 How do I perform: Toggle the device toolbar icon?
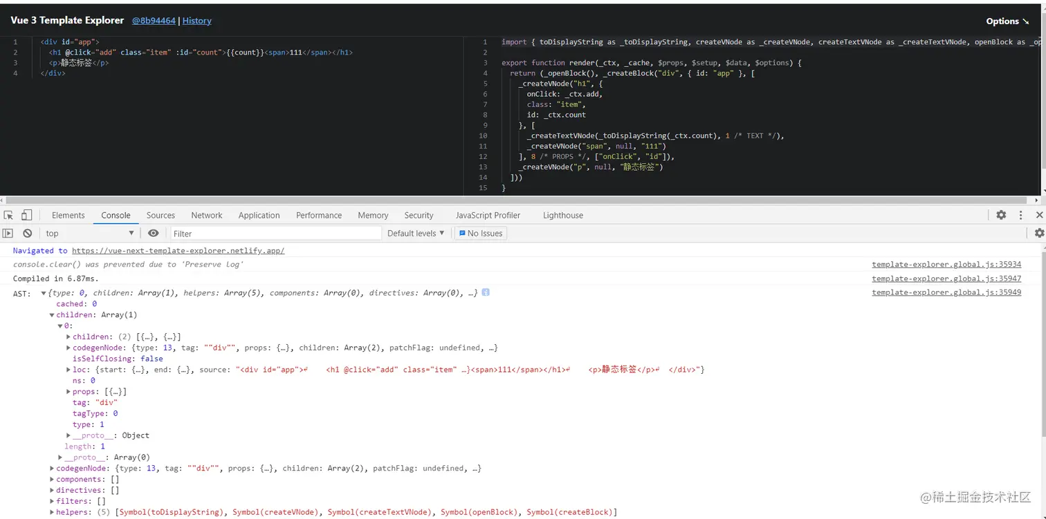point(26,216)
